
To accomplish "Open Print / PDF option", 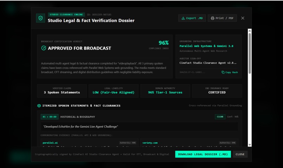I will (x=222, y=18).
